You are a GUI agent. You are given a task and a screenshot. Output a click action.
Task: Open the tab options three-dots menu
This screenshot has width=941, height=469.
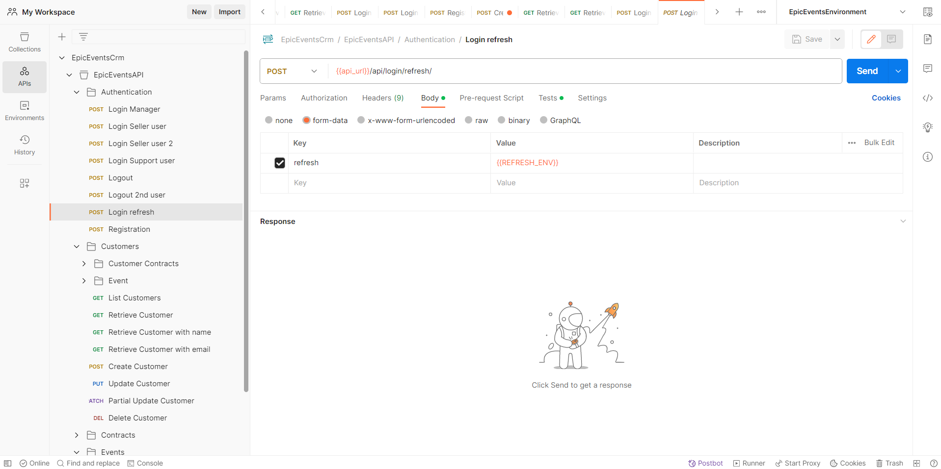click(x=761, y=12)
